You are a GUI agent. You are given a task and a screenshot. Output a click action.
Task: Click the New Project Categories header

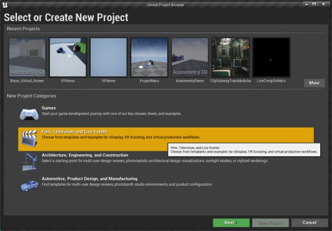[x=31, y=96]
